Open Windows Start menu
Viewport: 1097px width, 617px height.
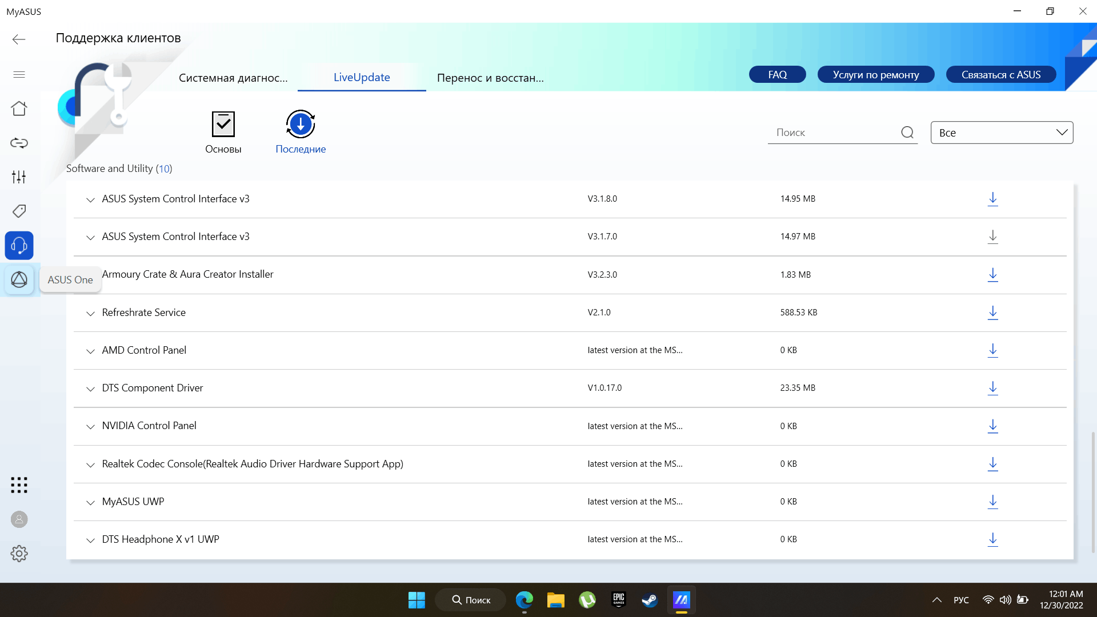pyautogui.click(x=417, y=600)
